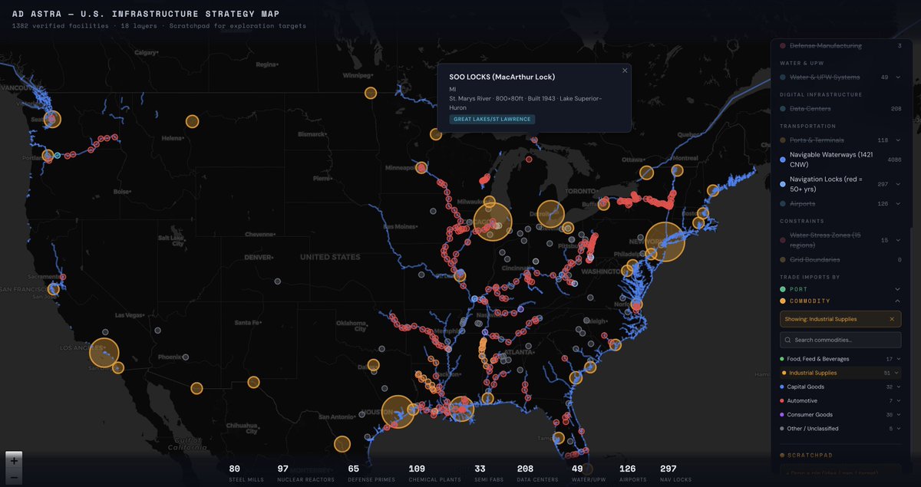Click the 297 NAV LOCKS stat
Viewport: 921px width, 487px height.
[675, 472]
